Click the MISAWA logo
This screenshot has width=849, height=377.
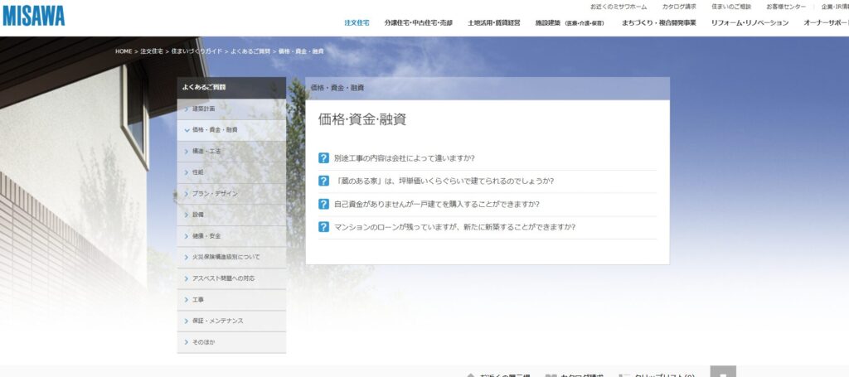point(33,15)
